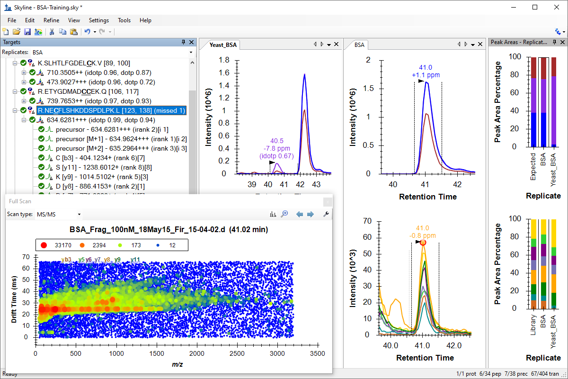Click the zoom magnifier icon in Full Scan

pyautogui.click(x=284, y=214)
